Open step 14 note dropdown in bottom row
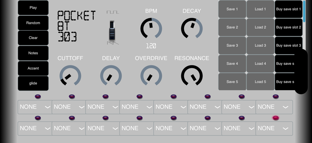 click(x=205, y=128)
